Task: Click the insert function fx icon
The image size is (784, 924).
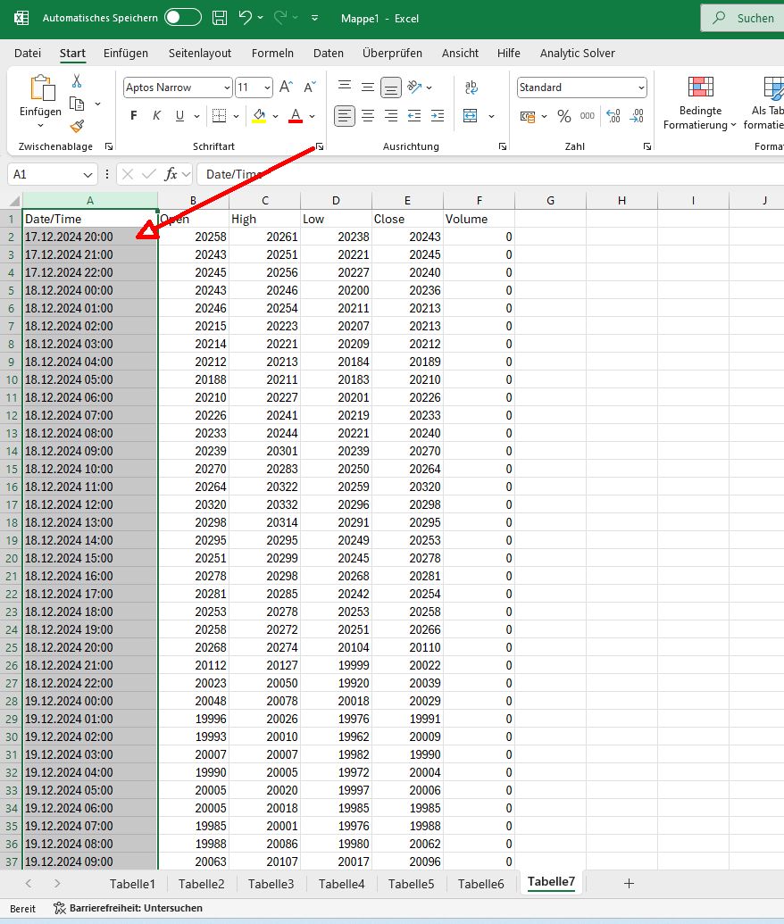Action: pyautogui.click(x=171, y=174)
